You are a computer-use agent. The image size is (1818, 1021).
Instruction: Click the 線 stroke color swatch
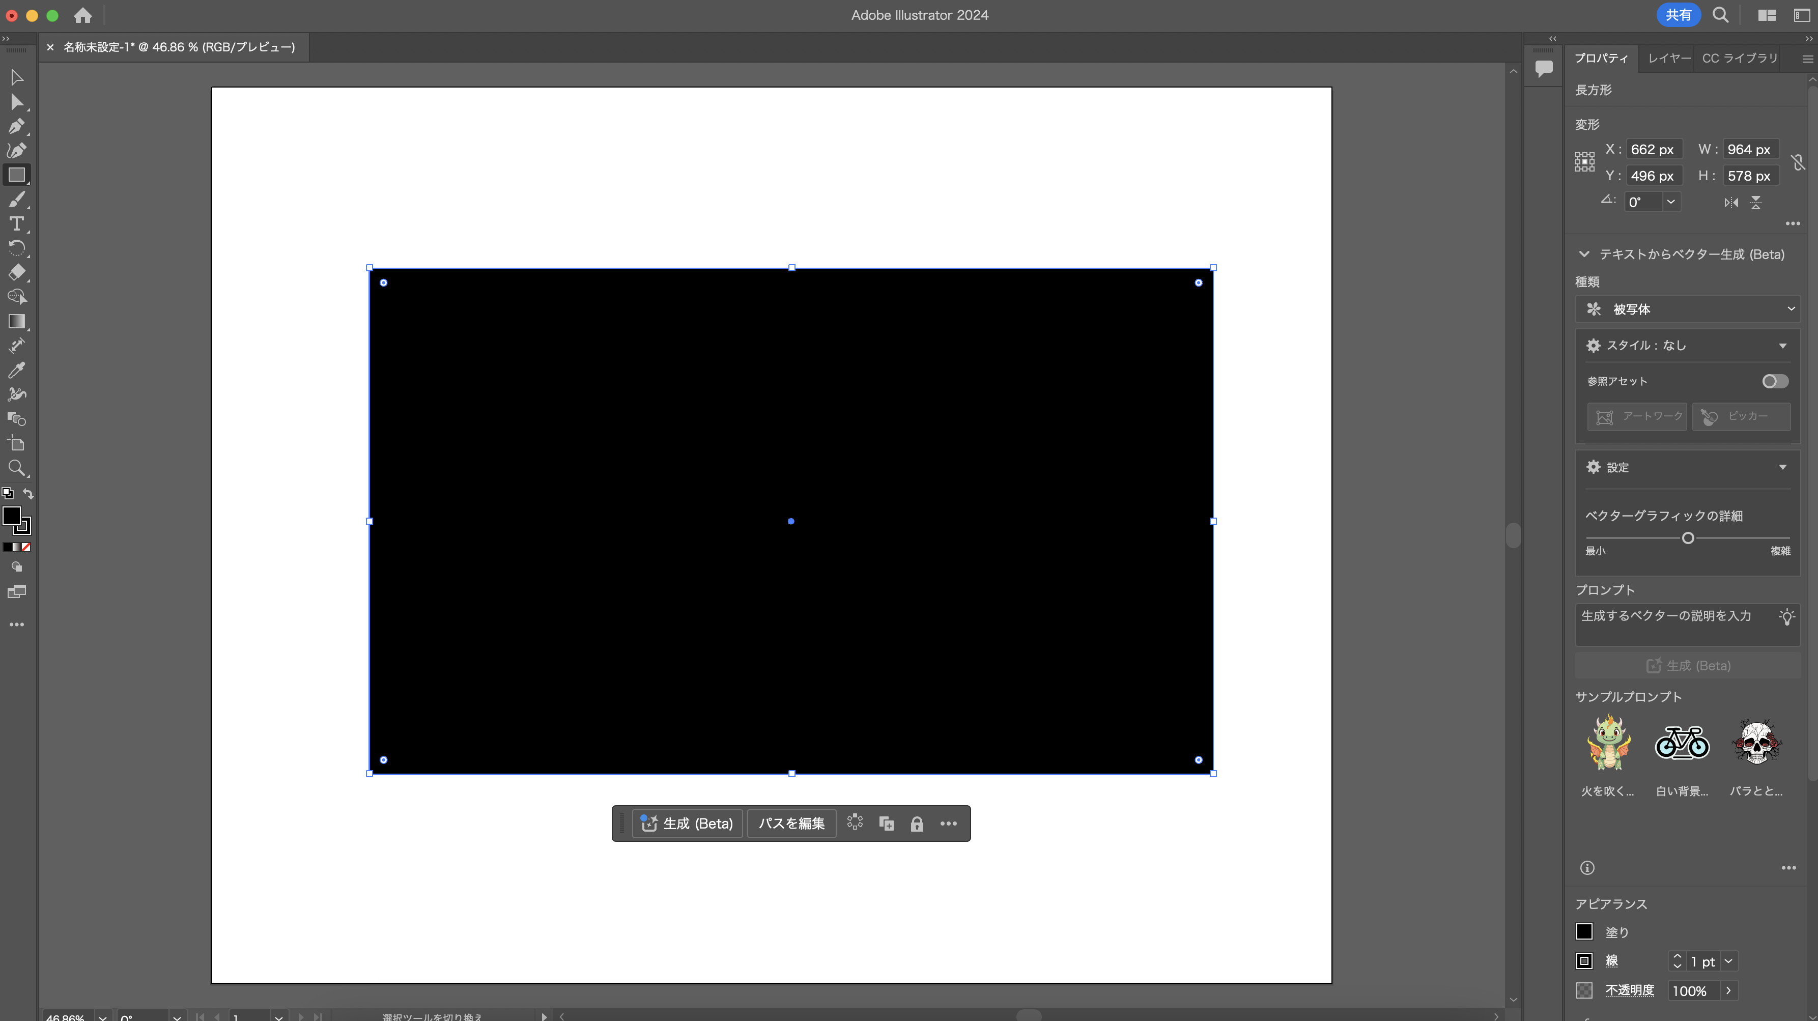coord(1584,961)
